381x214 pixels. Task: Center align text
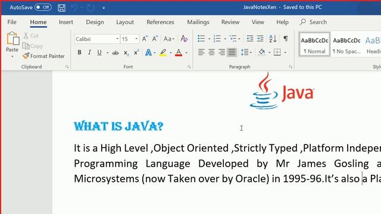[x=211, y=52]
